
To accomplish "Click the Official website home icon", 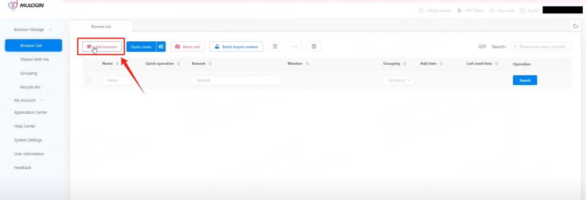I will click(x=421, y=11).
